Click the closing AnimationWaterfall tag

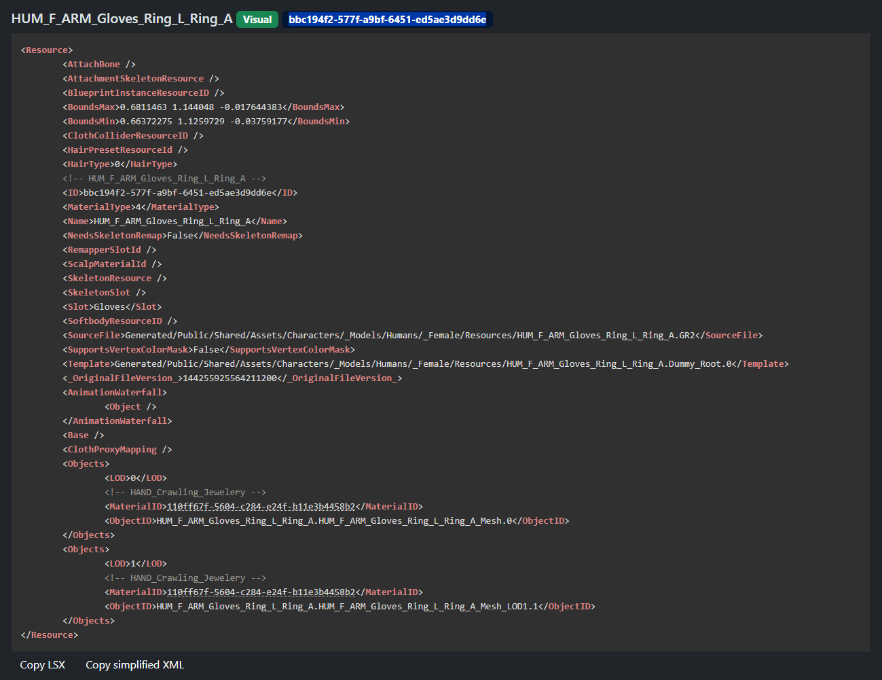117,420
